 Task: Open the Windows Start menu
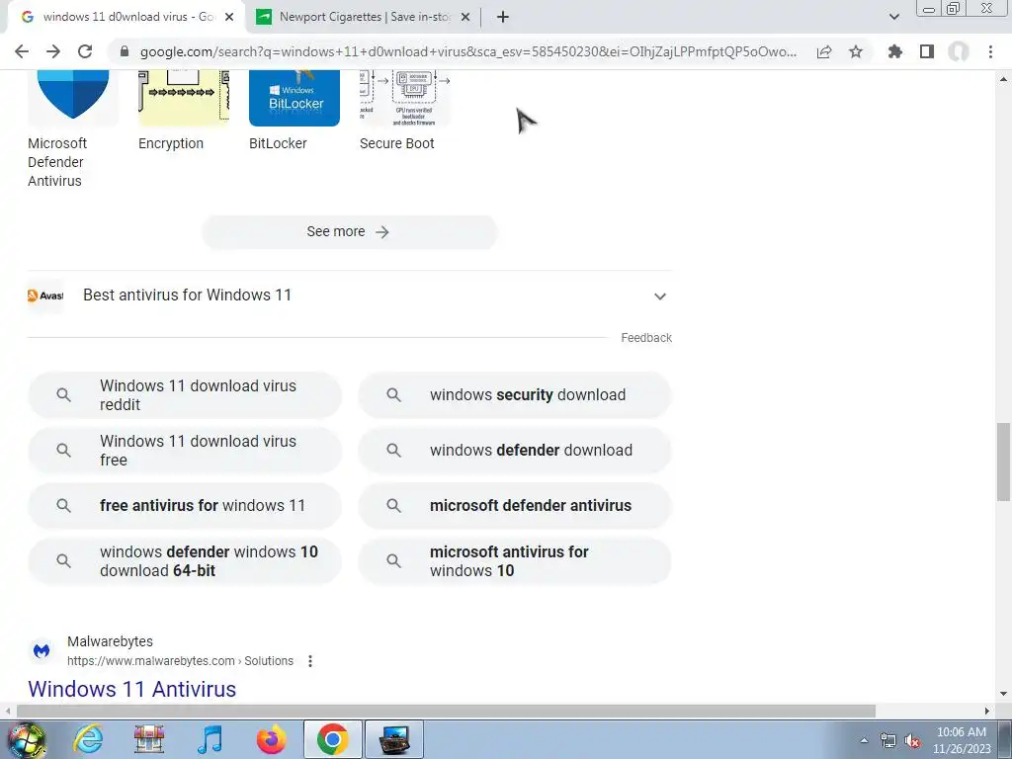(27, 739)
